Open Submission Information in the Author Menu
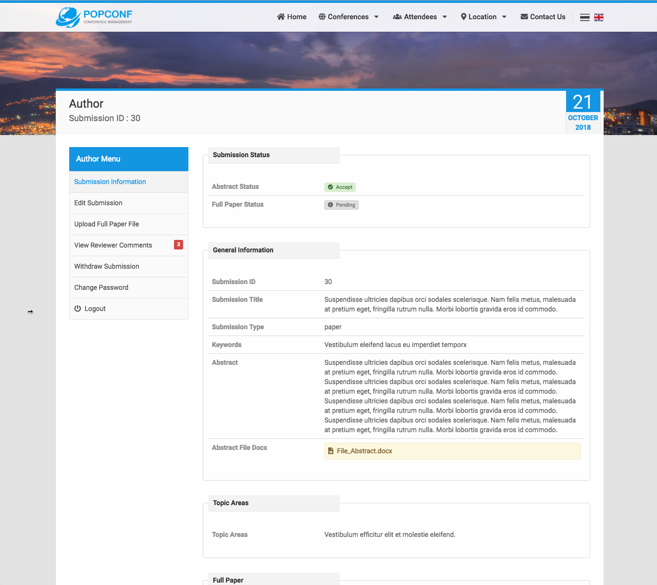 (x=110, y=182)
